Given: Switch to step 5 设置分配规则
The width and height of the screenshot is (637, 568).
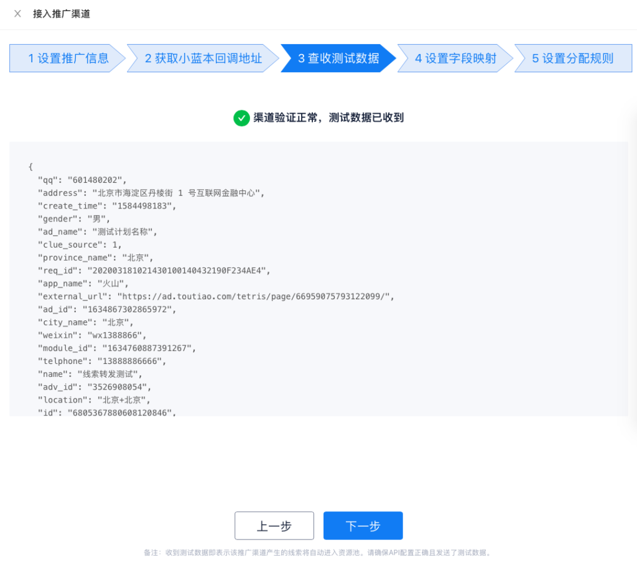Looking at the screenshot, I should coord(572,58).
